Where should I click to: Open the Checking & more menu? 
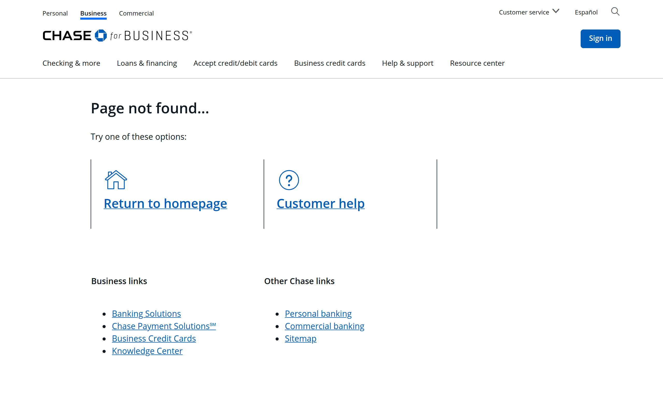click(x=71, y=63)
